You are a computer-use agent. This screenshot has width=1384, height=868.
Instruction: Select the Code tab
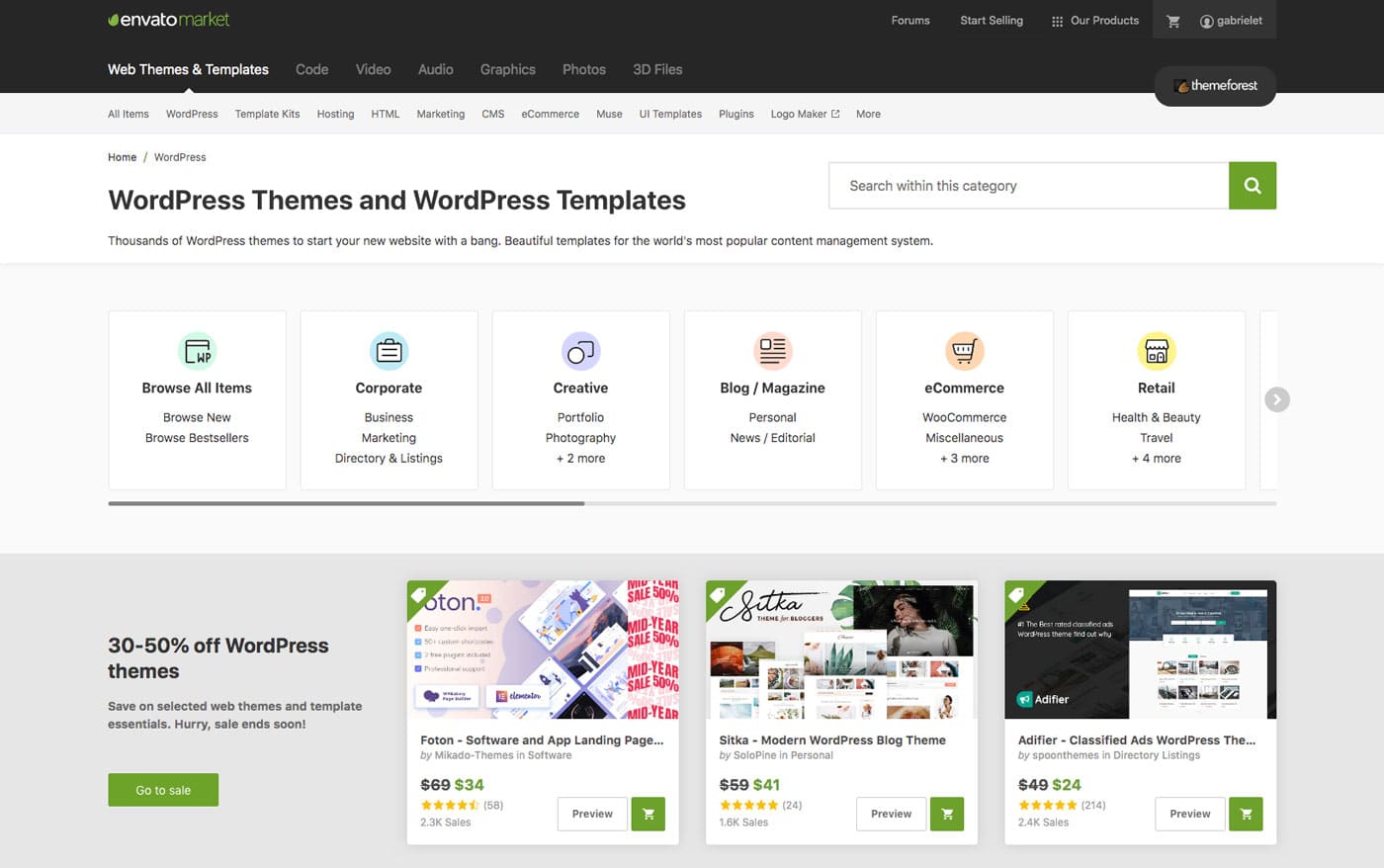[311, 69]
